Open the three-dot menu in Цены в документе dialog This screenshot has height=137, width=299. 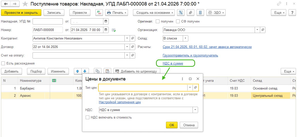tap(183, 79)
